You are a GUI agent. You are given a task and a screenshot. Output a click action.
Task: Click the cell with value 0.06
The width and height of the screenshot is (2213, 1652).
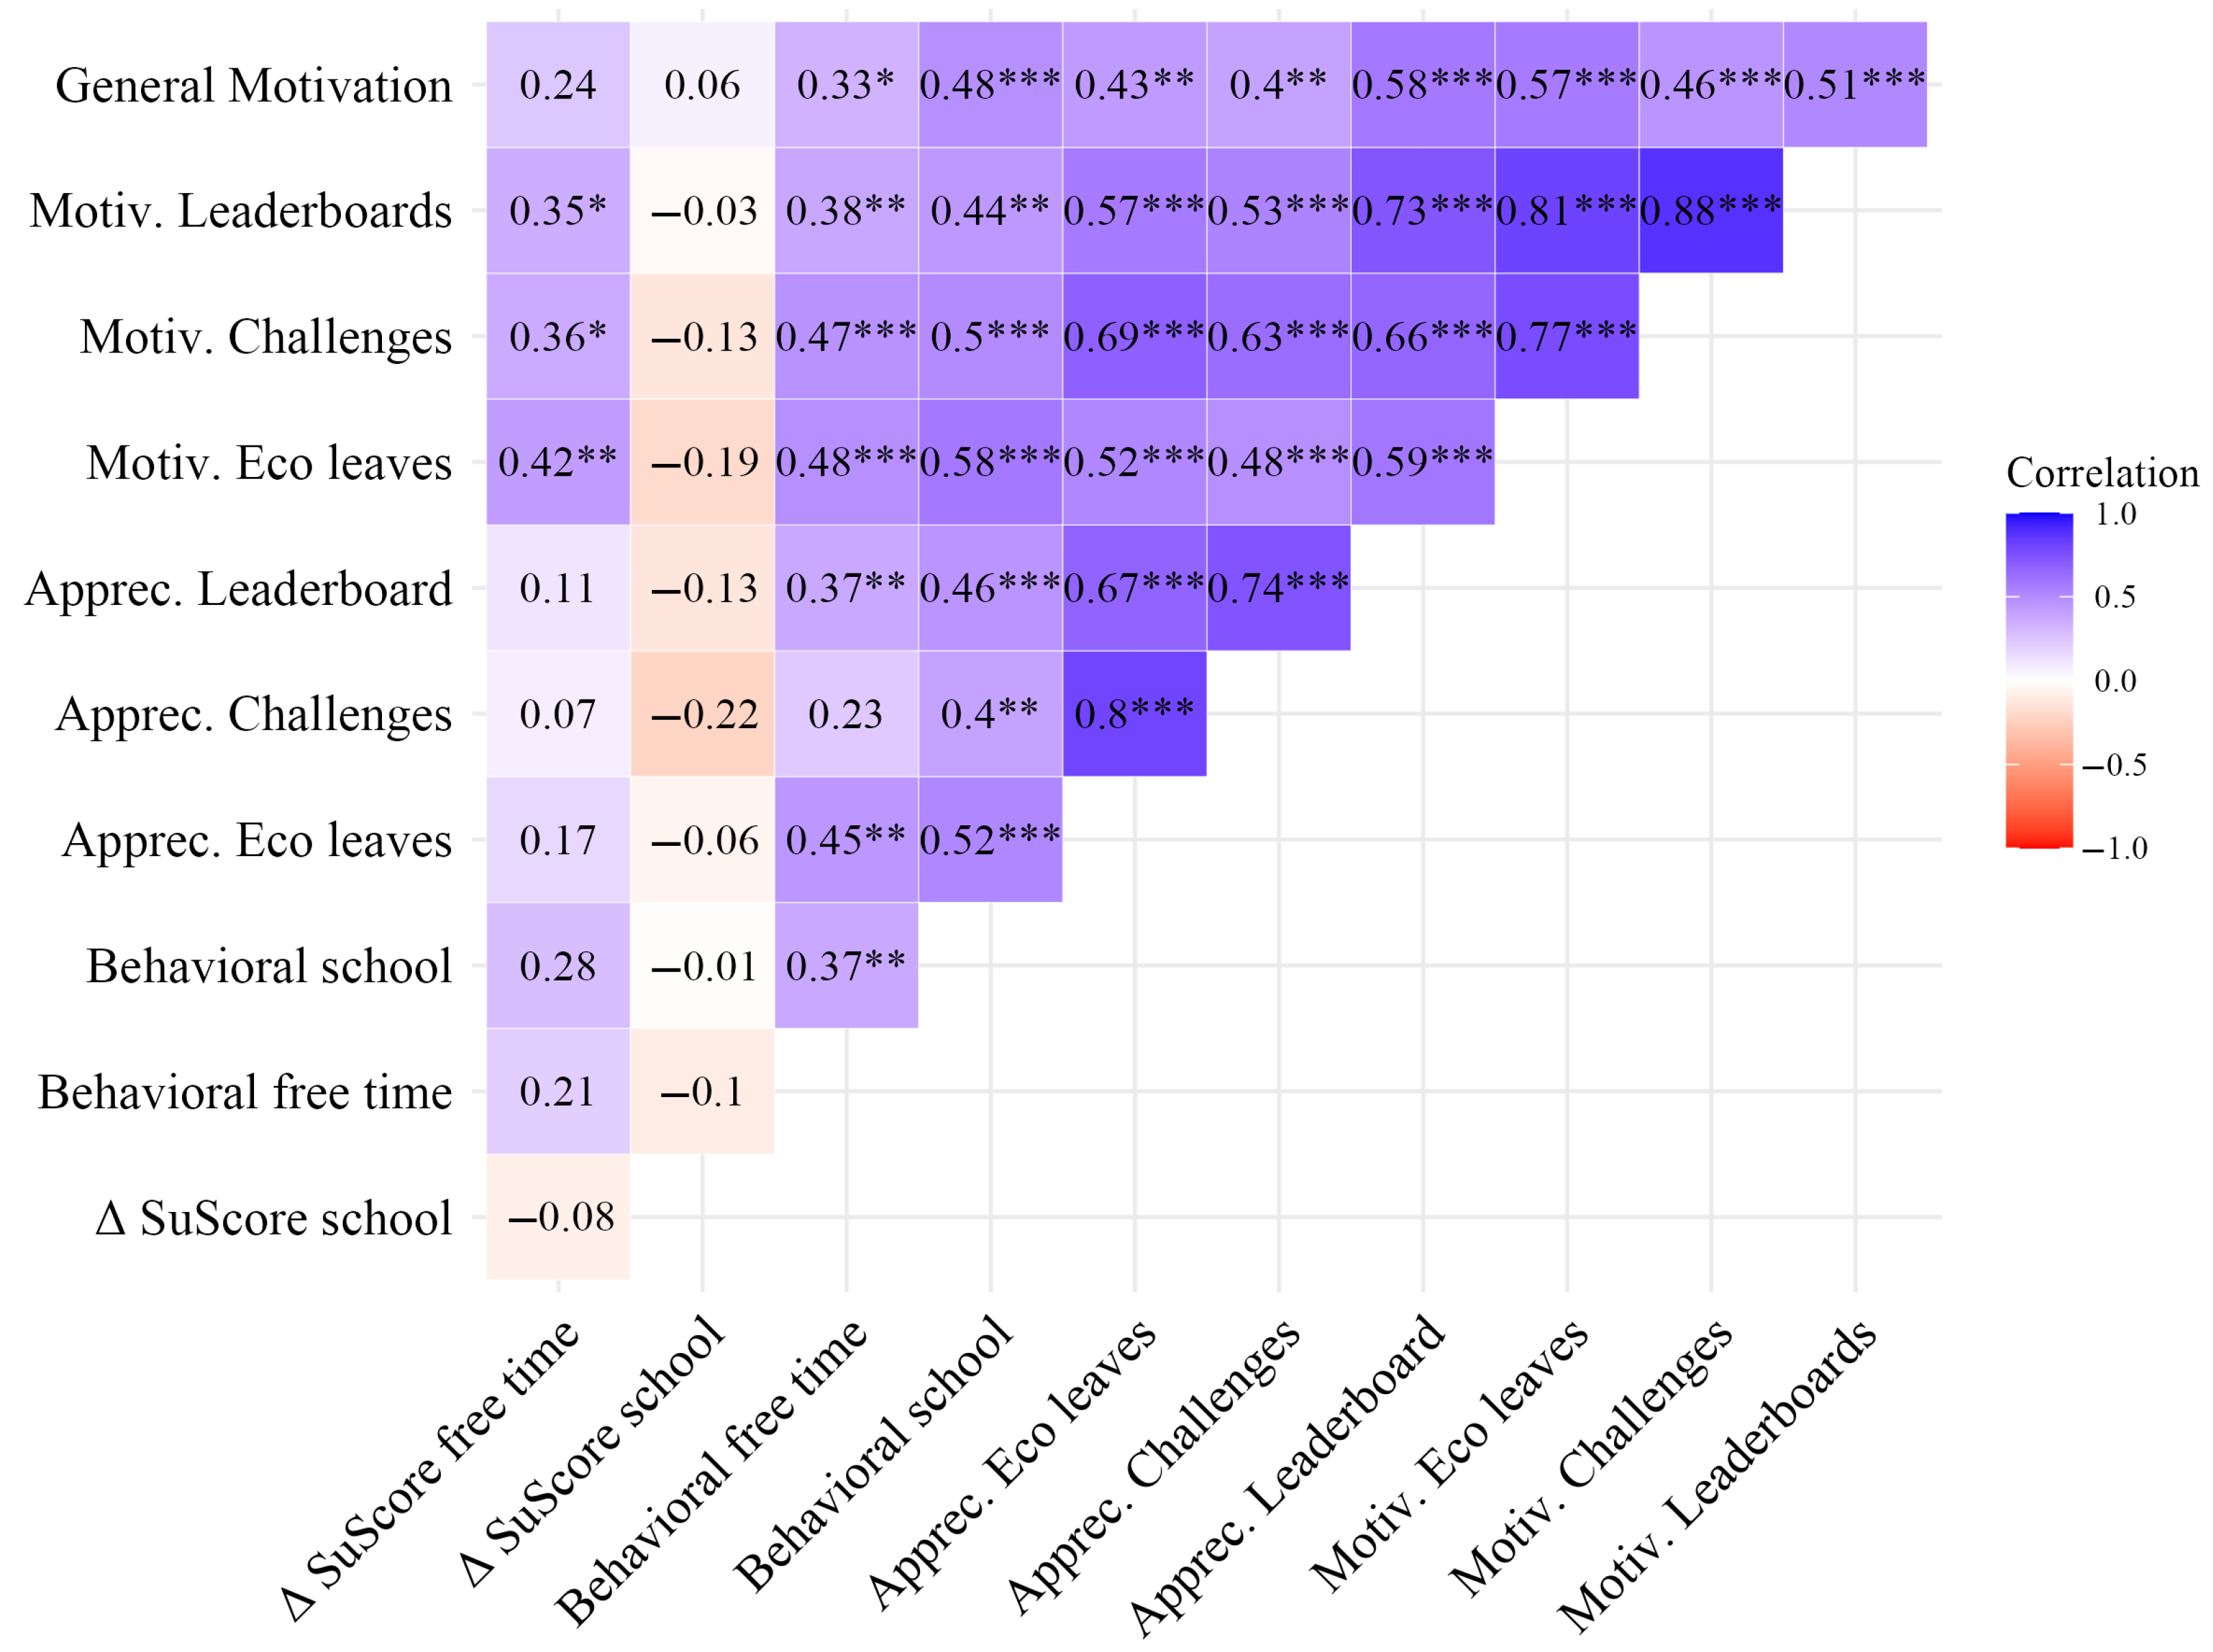702,85
